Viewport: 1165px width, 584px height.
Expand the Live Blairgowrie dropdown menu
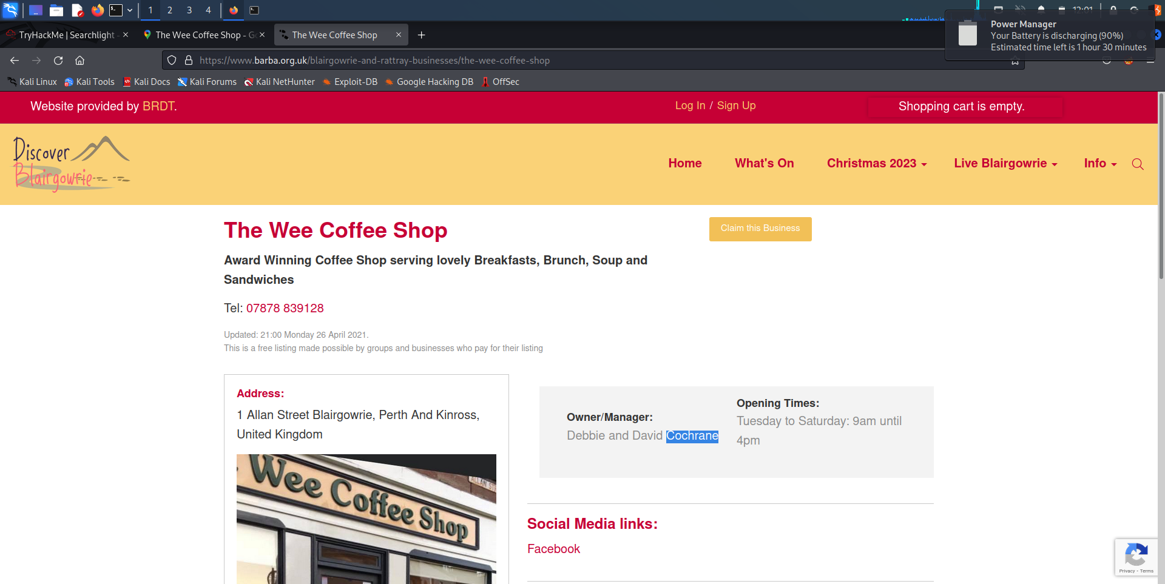pos(1005,164)
